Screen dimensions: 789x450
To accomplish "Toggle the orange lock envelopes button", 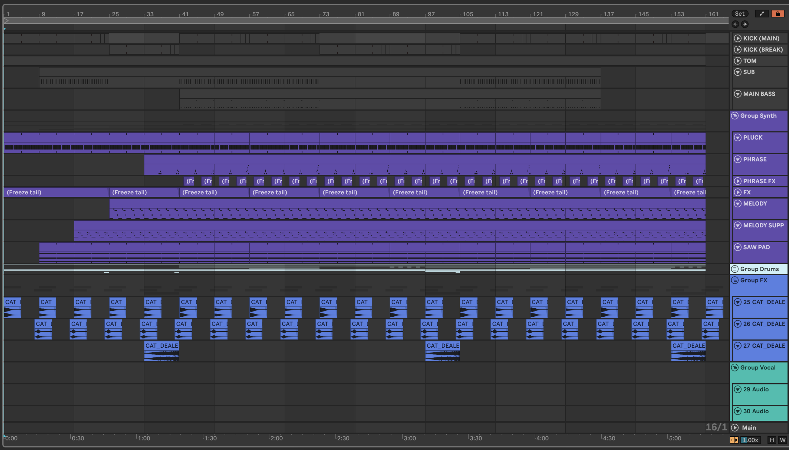I will (x=777, y=14).
